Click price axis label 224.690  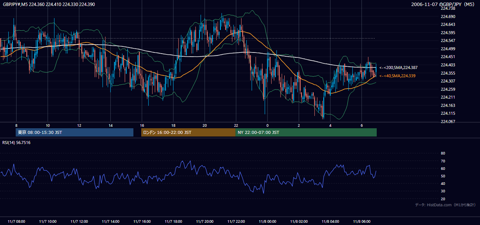448,16
